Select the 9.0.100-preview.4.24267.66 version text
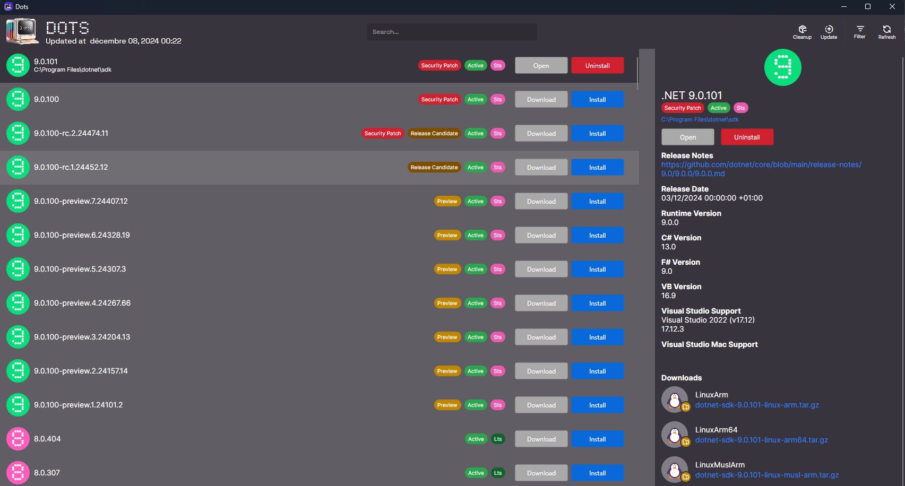905x486 pixels. (82, 303)
